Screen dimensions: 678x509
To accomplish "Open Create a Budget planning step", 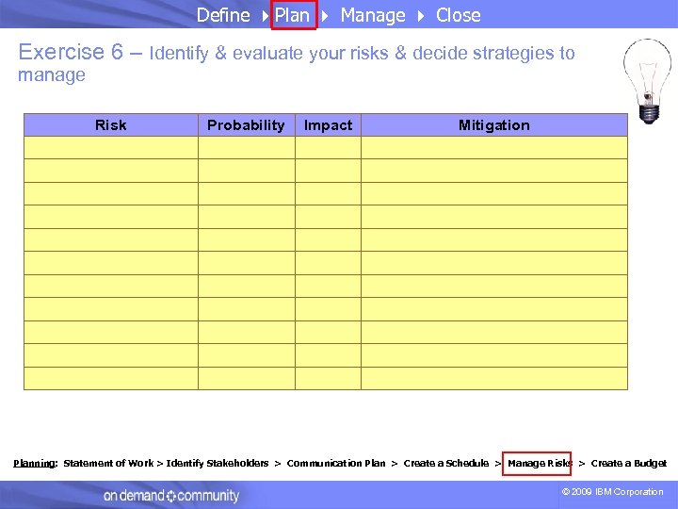I will point(629,463).
